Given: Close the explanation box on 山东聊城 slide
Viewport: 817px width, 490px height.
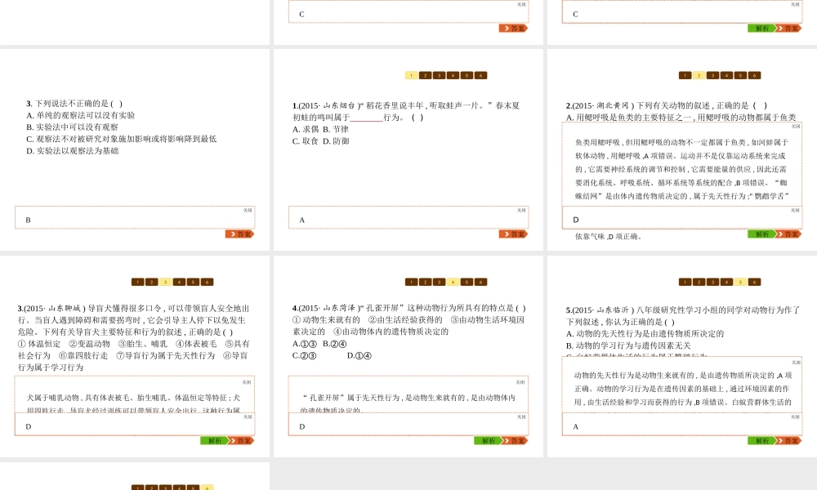Looking at the screenshot, I should coord(247,382).
